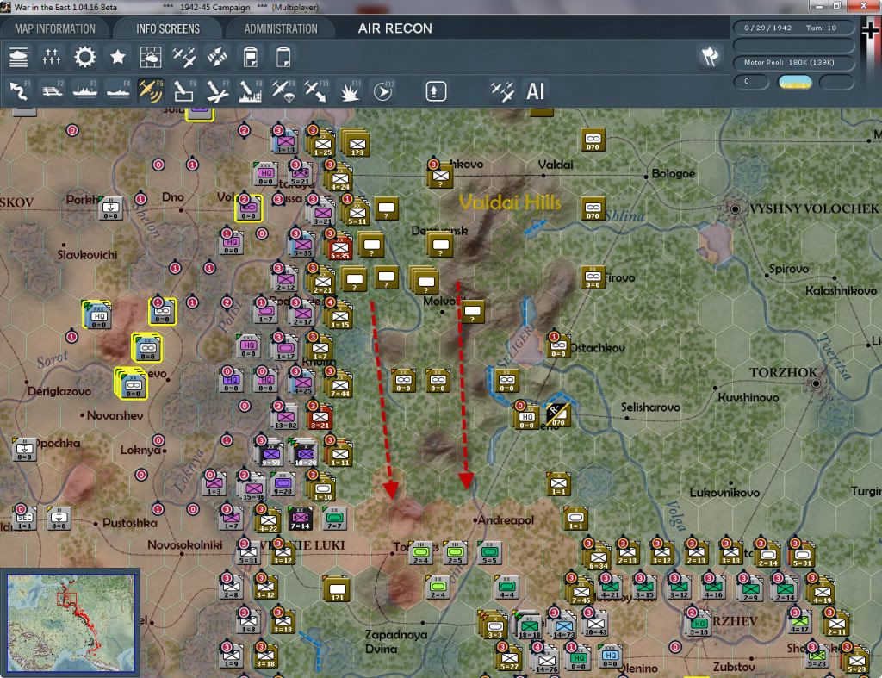This screenshot has height=678, width=882.
Task: Switch to the ADMINISTRATION tab
Action: point(281,28)
